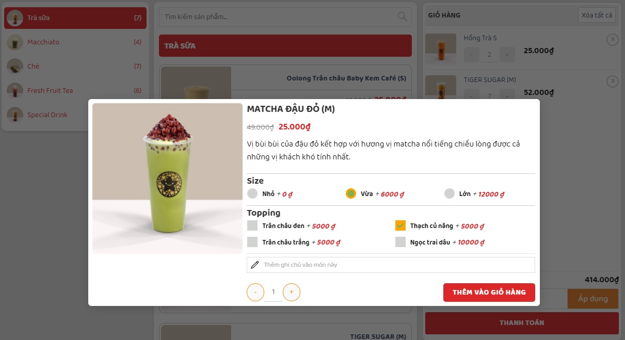The image size is (625, 340).
Task: Select the Nhỏ size option
Action: pyautogui.click(x=252, y=194)
